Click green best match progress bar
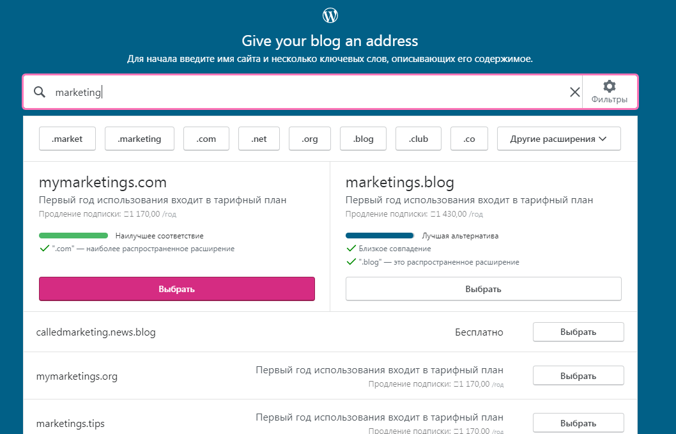Image resolution: width=676 pixels, height=434 pixels. point(73,236)
